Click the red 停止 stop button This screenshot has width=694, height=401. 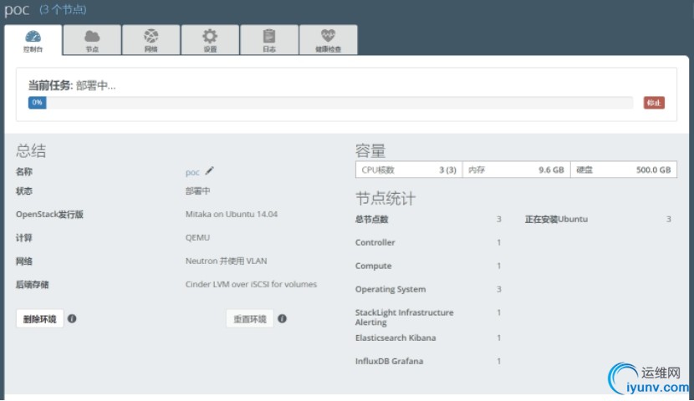pyautogui.click(x=654, y=103)
